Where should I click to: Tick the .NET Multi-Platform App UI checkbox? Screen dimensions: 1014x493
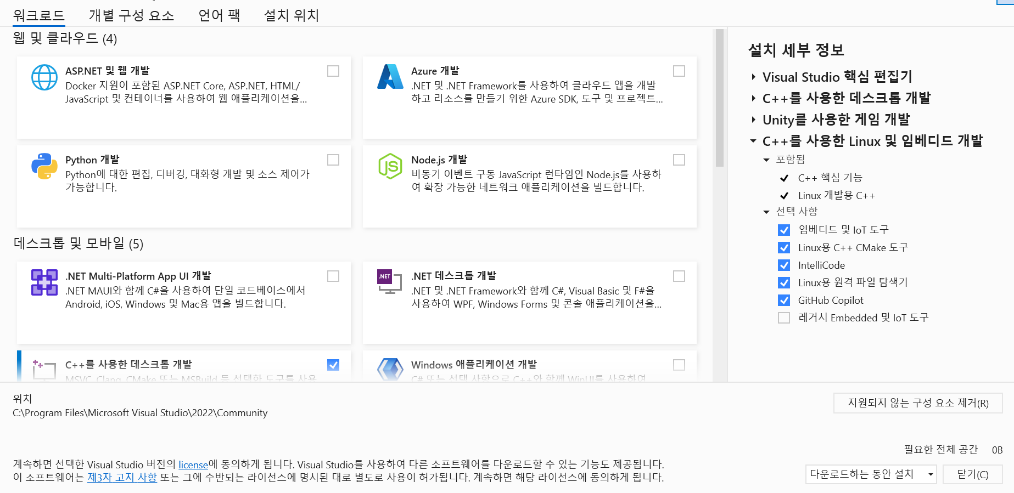click(x=333, y=276)
